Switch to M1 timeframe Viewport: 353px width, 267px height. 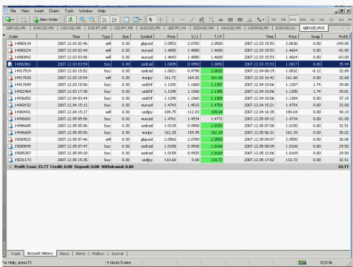pyautogui.click(x=274, y=20)
